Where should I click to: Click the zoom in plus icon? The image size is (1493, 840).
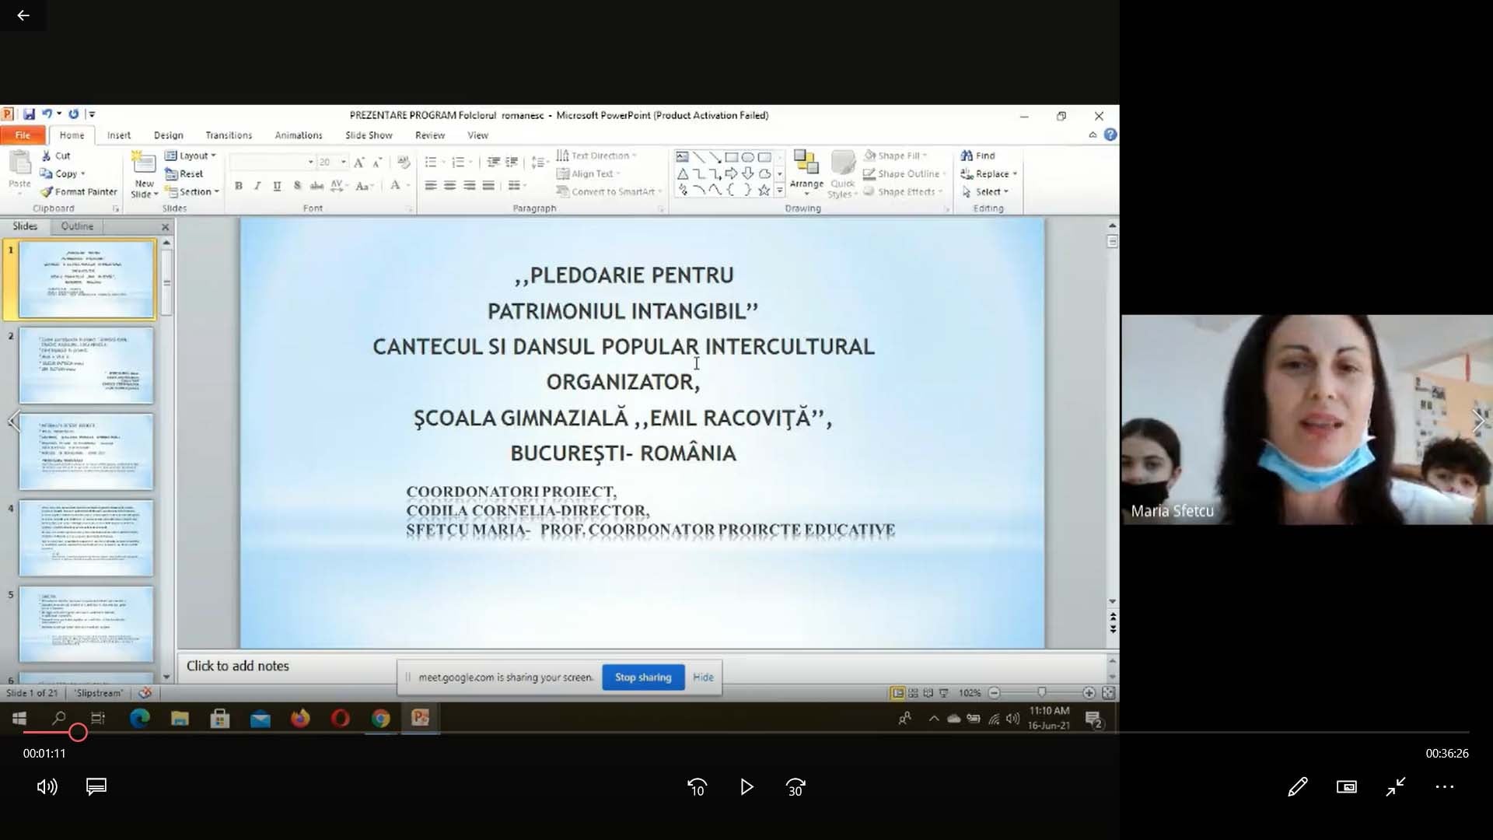[x=1089, y=692]
